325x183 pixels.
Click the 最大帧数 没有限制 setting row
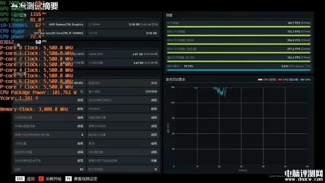[x=123, y=91]
